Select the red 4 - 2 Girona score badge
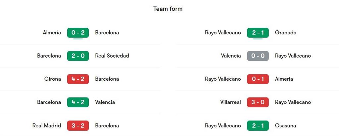This screenshot has height=136, width=339. pyautogui.click(x=78, y=79)
